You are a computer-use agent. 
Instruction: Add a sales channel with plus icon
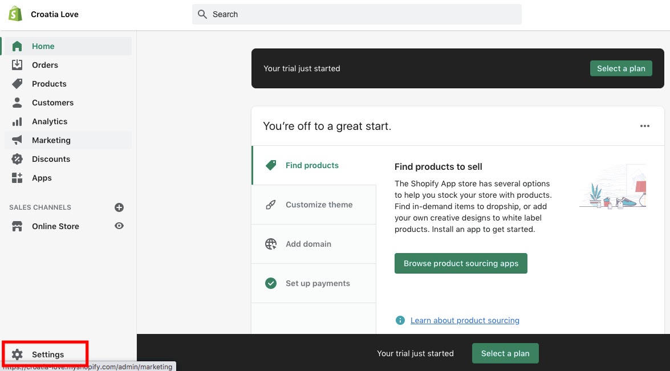(119, 207)
